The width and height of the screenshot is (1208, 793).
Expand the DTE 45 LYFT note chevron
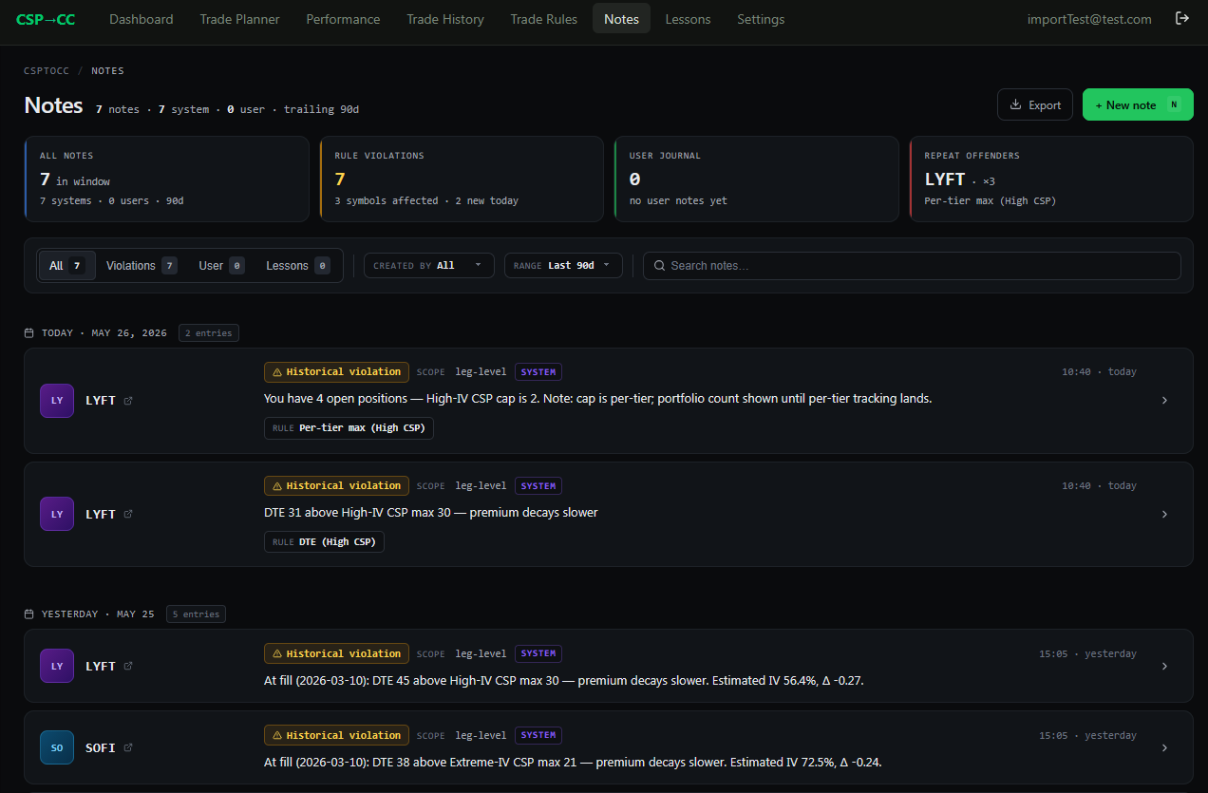coord(1165,667)
